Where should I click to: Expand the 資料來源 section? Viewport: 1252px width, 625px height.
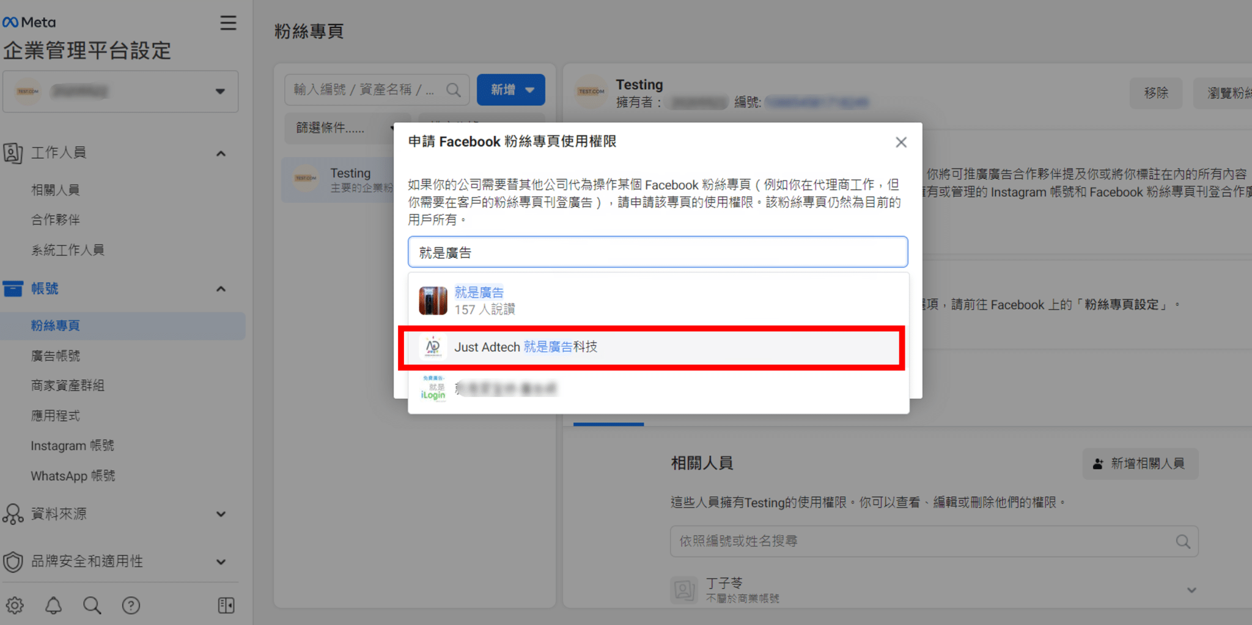[221, 514]
